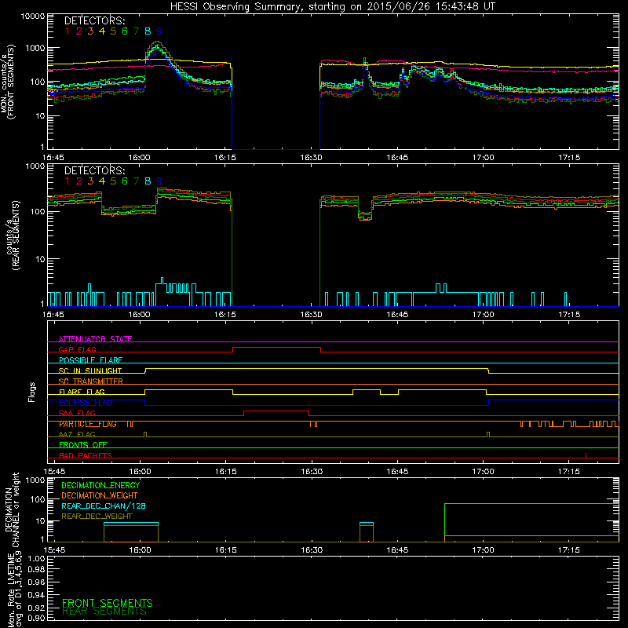The height and width of the screenshot is (628, 628).
Task: Select yellow detector number 4 in the rear segments legend
Action: (102, 181)
